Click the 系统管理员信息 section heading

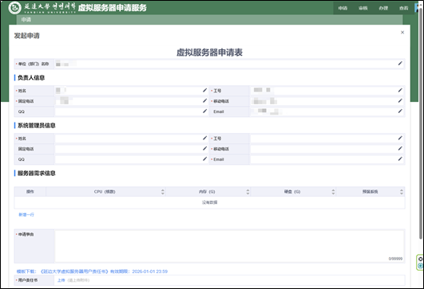coord(37,125)
